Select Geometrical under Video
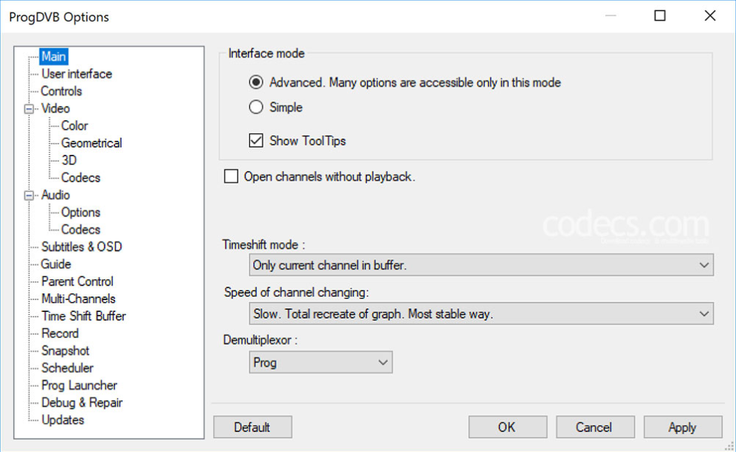 [x=91, y=143]
